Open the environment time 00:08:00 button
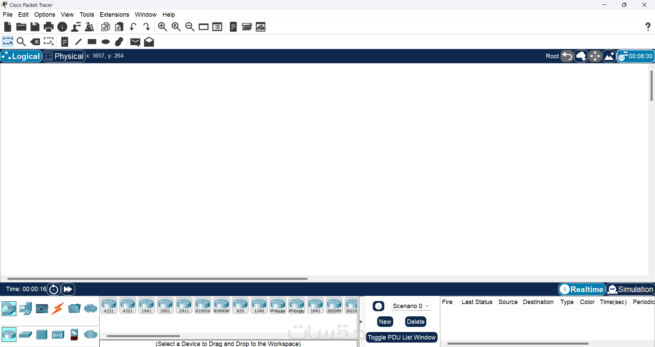This screenshot has width=655, height=347. tap(636, 56)
